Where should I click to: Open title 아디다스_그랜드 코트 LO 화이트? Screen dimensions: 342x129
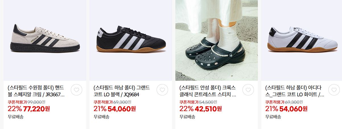click(x=295, y=91)
